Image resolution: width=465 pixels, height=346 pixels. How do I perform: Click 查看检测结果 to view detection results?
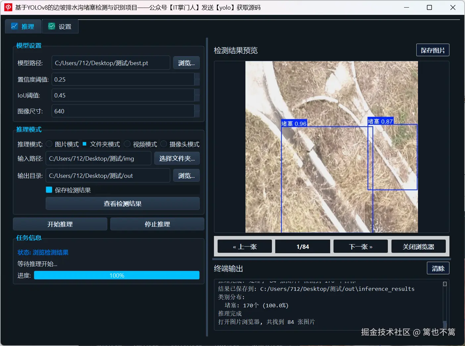click(x=122, y=203)
